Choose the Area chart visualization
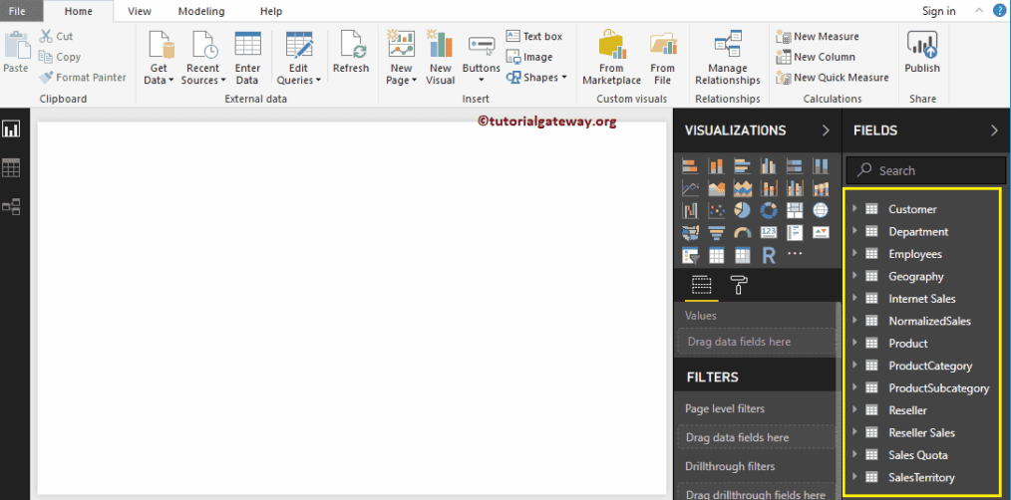1011x500 pixels. click(x=716, y=188)
